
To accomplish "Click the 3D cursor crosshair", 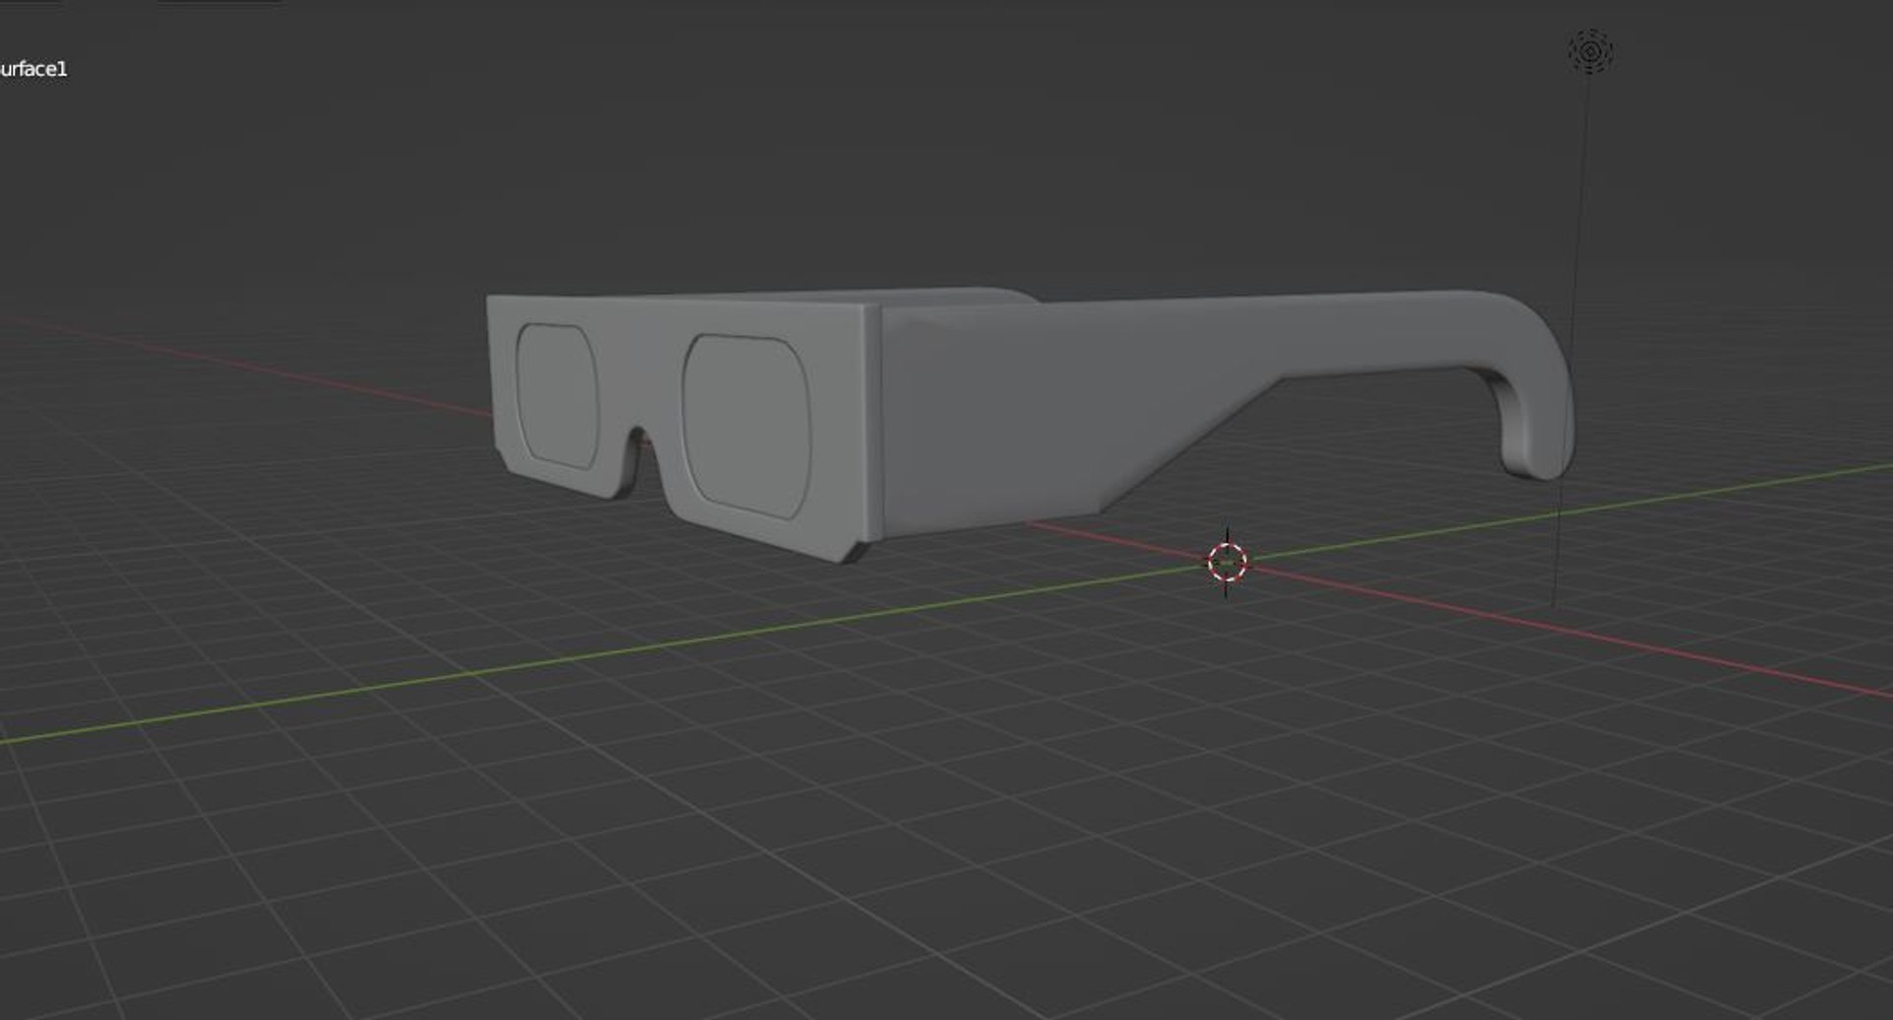I will [x=1227, y=562].
